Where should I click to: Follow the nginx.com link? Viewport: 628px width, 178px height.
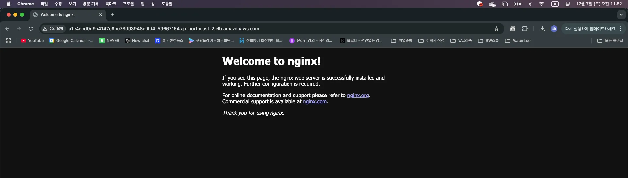(315, 101)
